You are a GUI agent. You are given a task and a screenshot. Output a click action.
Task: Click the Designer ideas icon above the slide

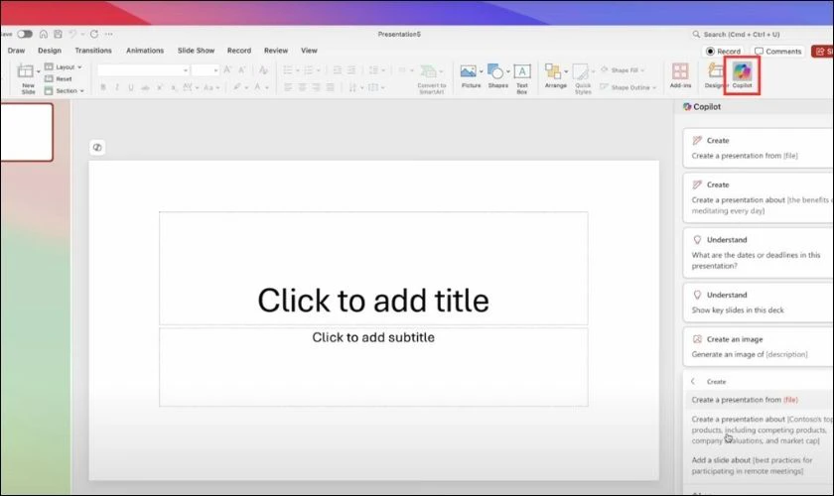tap(97, 147)
